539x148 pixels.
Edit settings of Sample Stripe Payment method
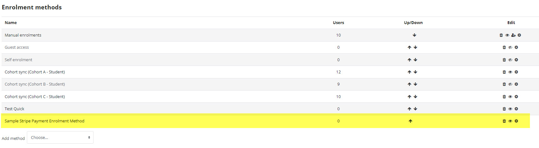516,121
